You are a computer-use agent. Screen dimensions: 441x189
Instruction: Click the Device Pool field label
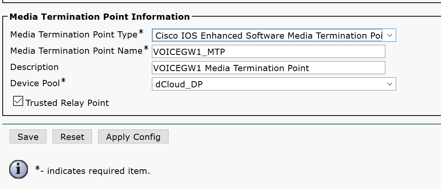tap(35, 83)
